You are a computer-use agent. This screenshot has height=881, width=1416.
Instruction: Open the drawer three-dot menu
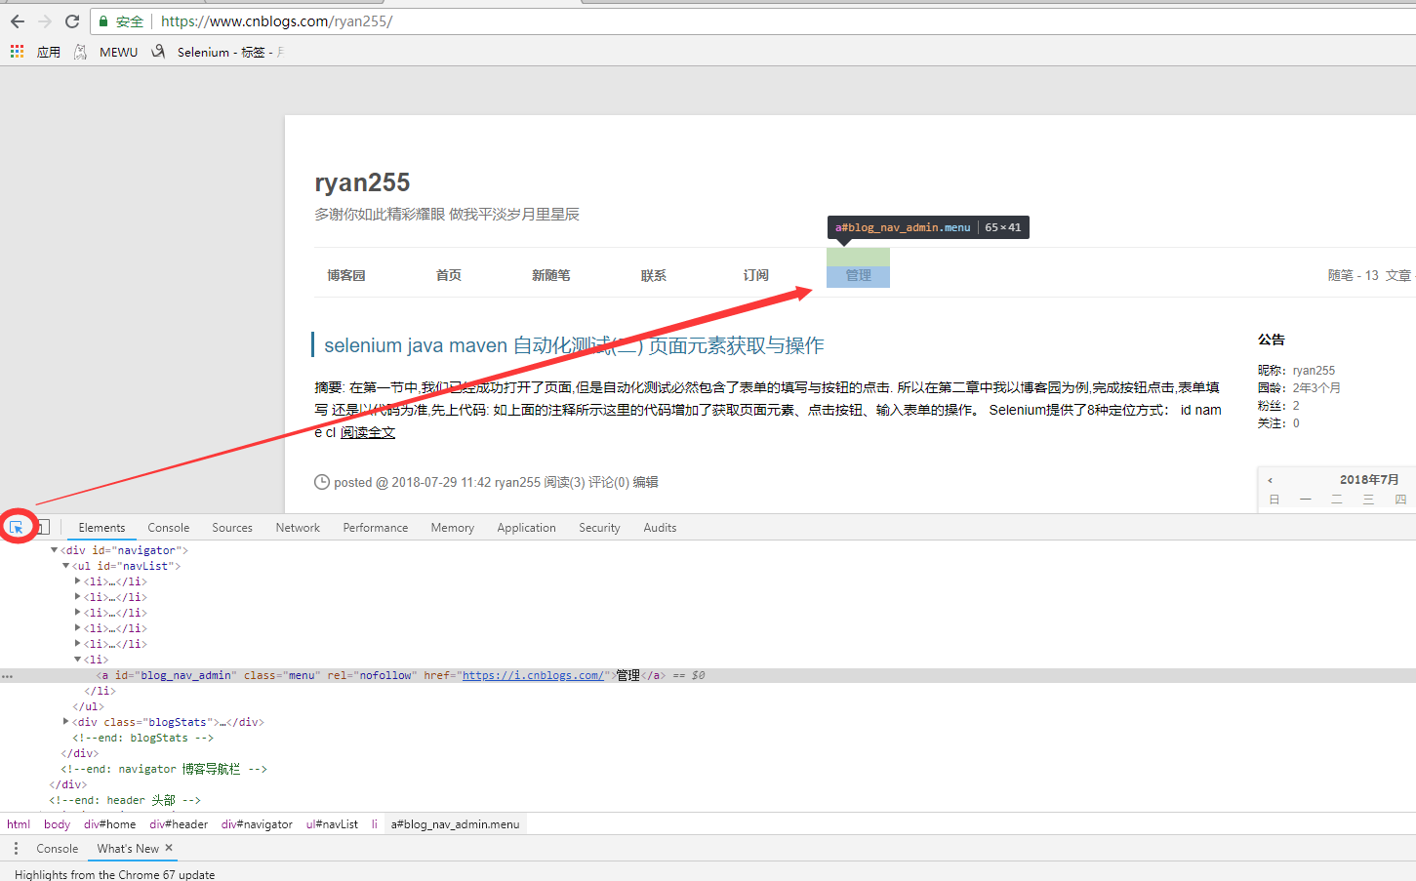(x=16, y=849)
